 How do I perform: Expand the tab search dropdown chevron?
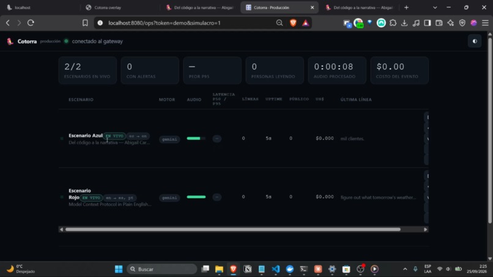pyautogui.click(x=435, y=7)
